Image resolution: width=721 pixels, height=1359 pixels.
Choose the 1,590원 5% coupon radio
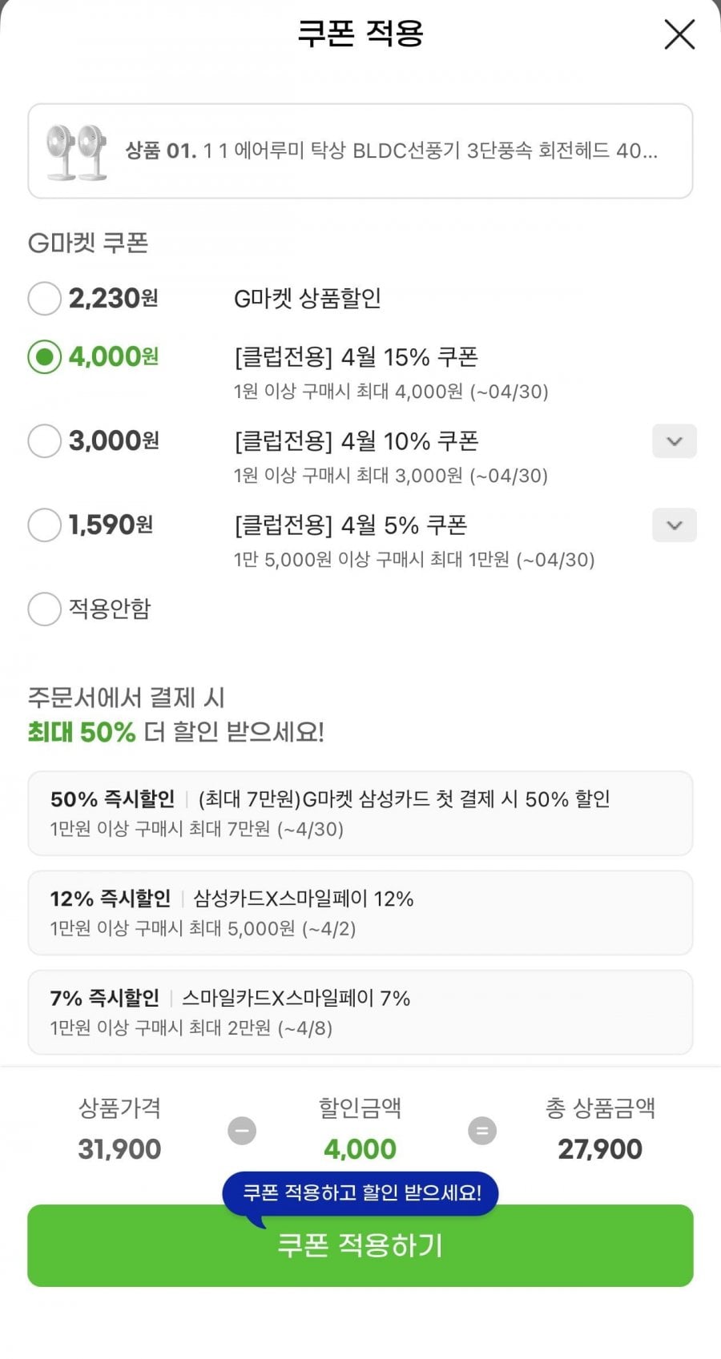(x=45, y=525)
